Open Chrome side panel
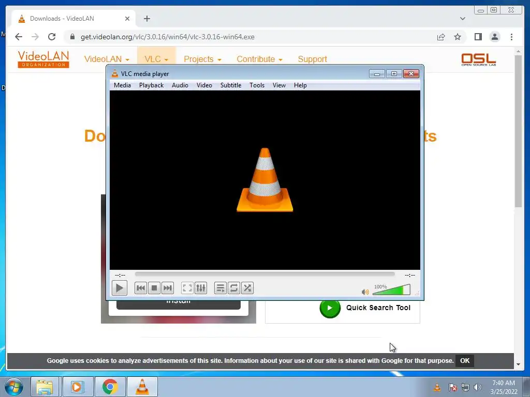 pyautogui.click(x=478, y=37)
